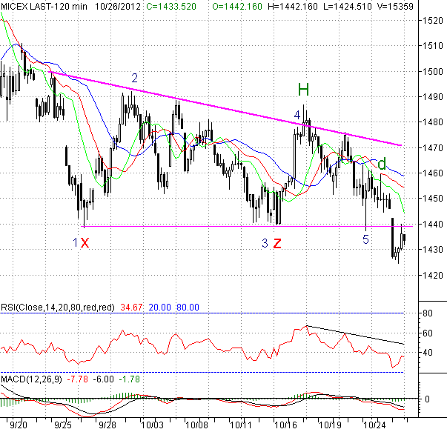Click the RSI lower level value 20.00
The image size is (447, 432).
(x=159, y=308)
